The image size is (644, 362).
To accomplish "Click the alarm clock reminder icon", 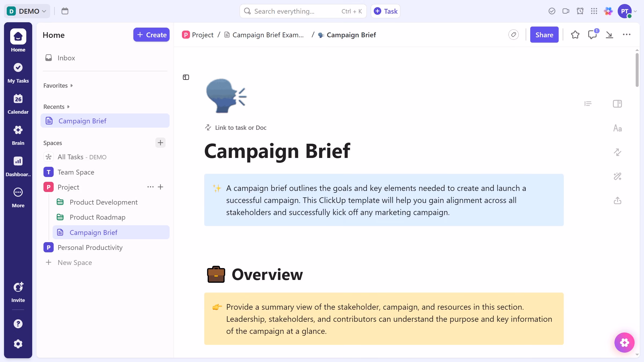I will 580,11.
